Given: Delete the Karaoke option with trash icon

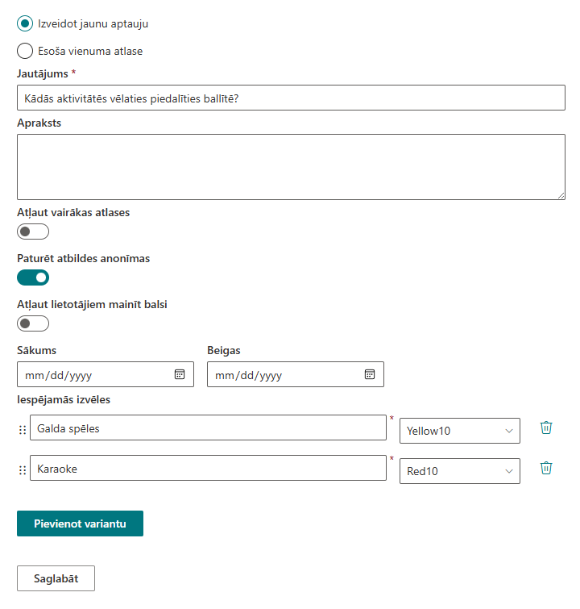Looking at the screenshot, I should tap(546, 468).
